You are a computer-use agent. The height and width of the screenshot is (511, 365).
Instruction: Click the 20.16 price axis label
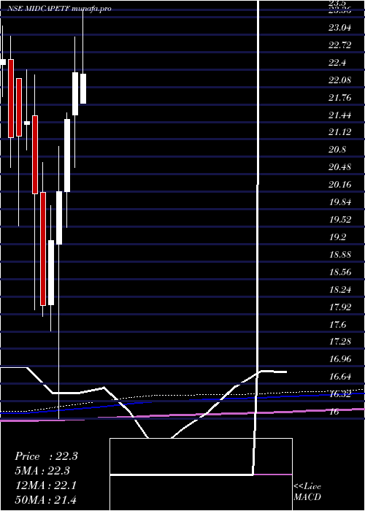click(340, 185)
